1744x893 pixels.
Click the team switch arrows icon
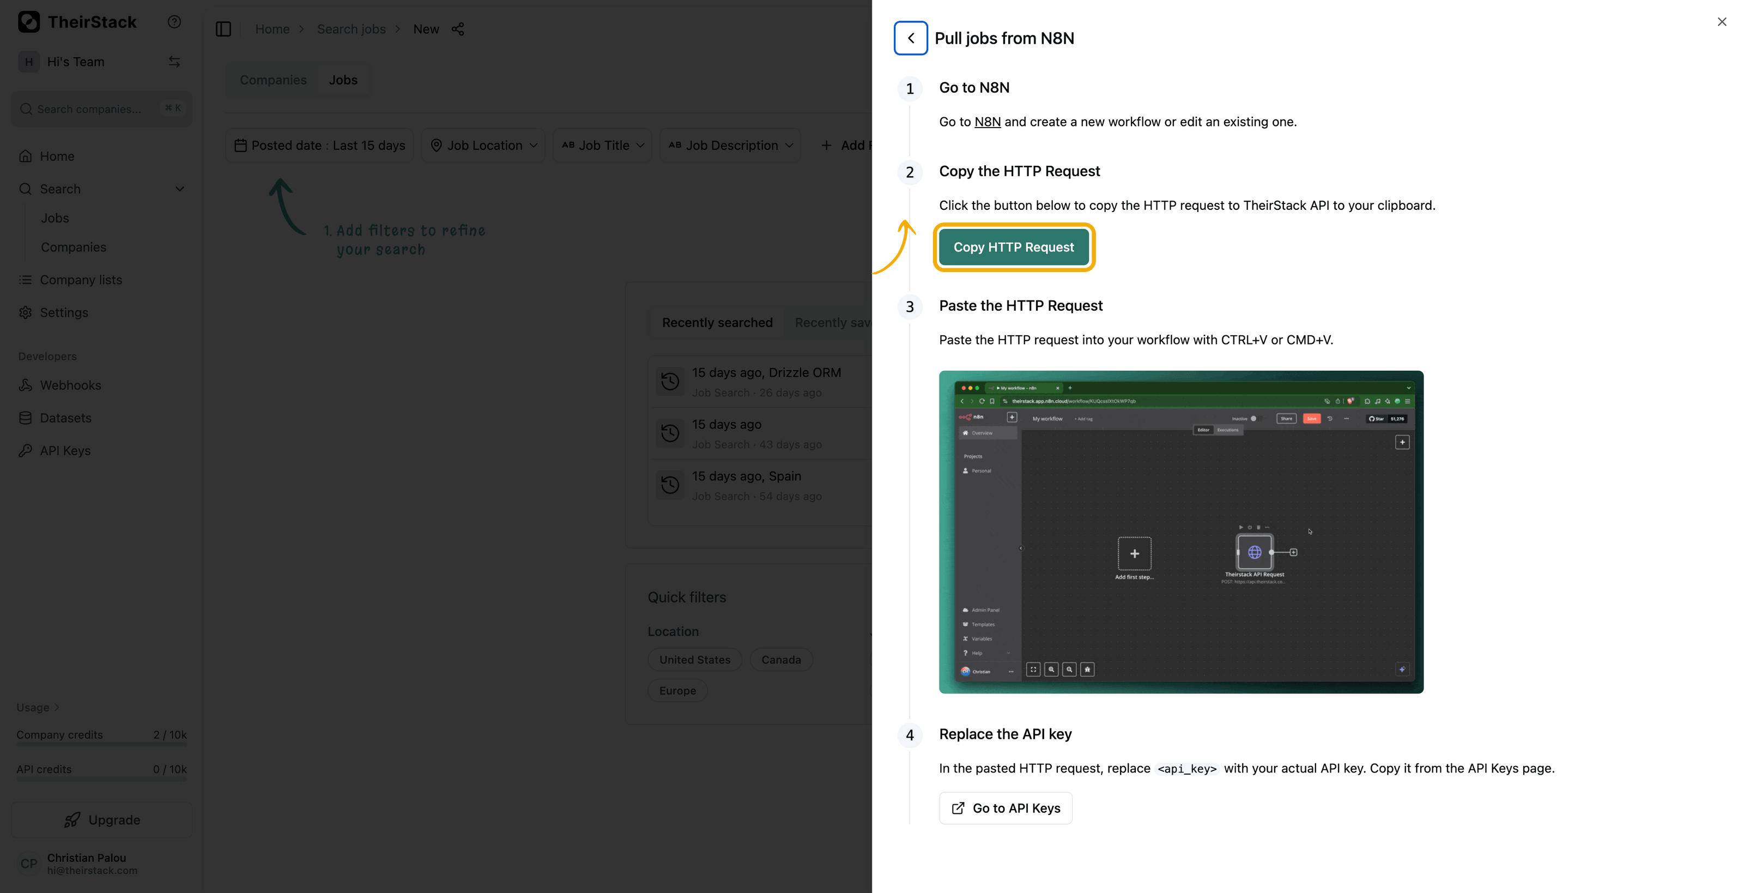(x=174, y=62)
